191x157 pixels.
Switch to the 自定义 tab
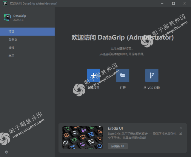[27, 40]
